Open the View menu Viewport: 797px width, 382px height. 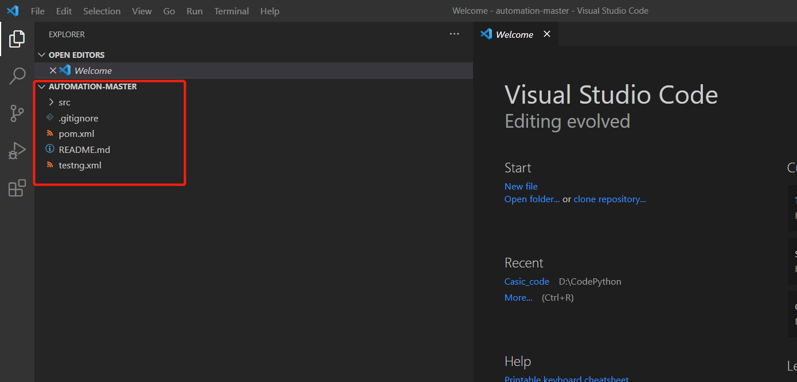click(142, 11)
